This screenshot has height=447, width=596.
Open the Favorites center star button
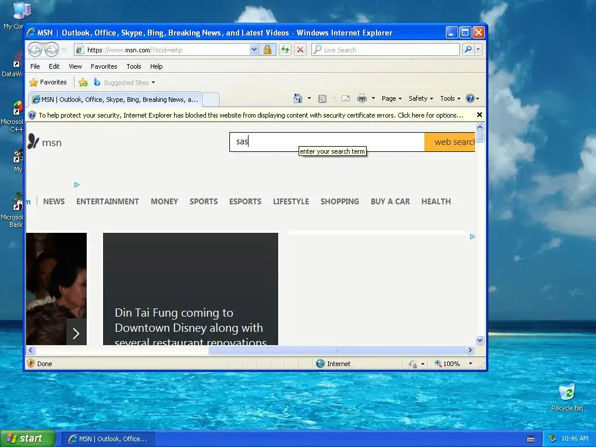point(48,82)
